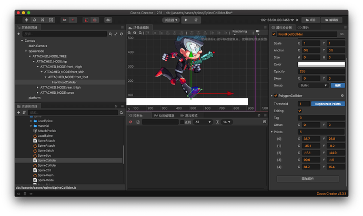Screen dimensions: 363x216
Task: Click the refresh preview button
Action: [x=196, y=20]
